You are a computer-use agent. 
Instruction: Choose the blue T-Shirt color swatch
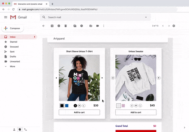coord(67,106)
